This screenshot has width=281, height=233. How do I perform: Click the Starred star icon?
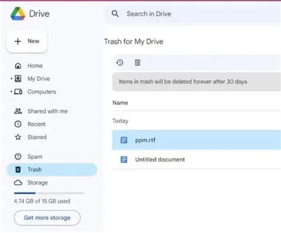(18, 137)
